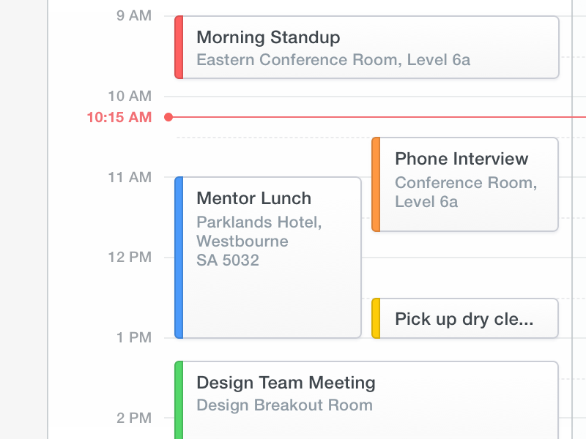Image resolution: width=586 pixels, height=439 pixels.
Task: Open the Mentor Lunch event title
Action: tap(253, 198)
